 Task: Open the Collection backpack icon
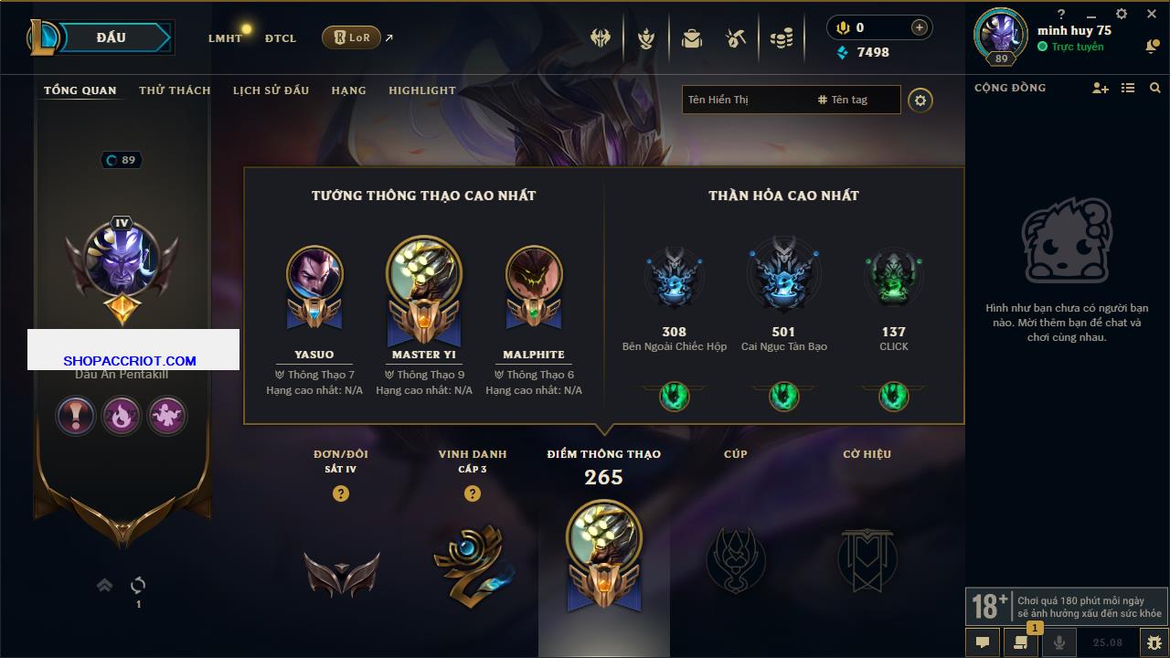[692, 37]
